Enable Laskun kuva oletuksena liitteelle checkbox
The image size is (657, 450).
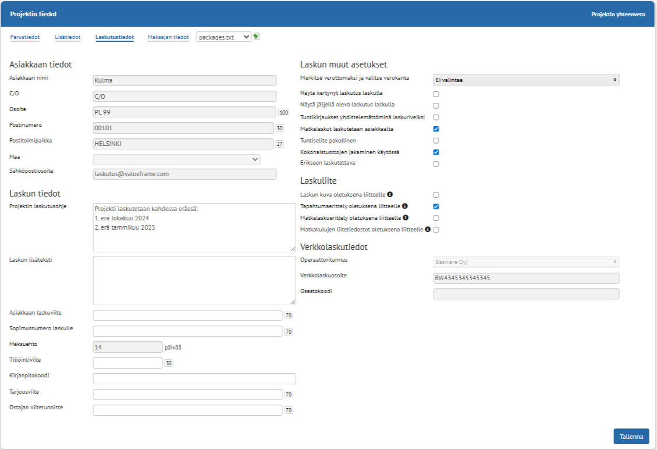coord(436,195)
